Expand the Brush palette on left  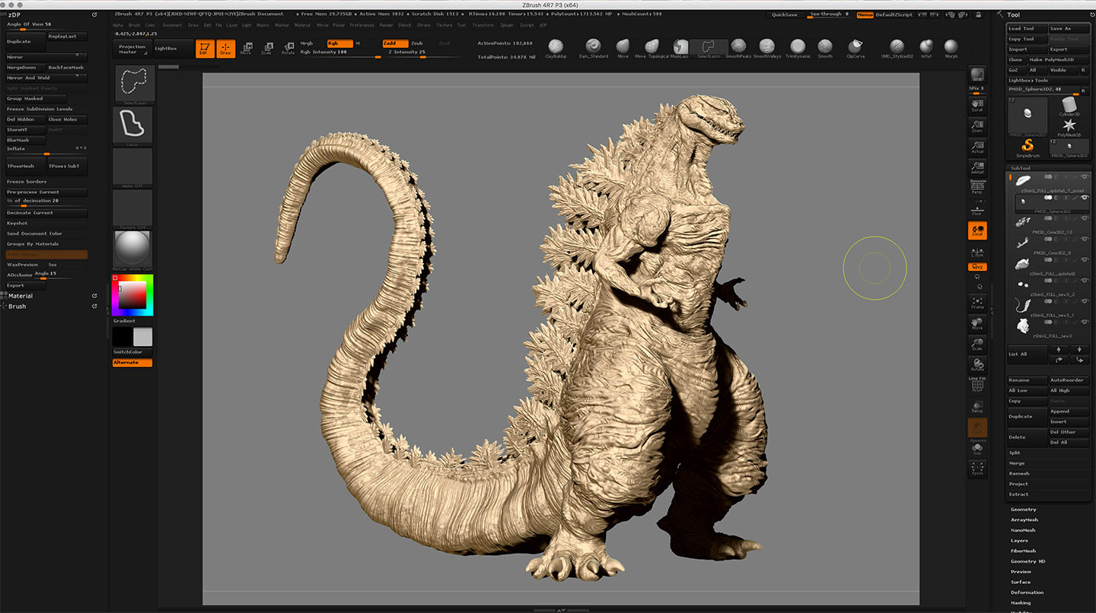(17, 306)
